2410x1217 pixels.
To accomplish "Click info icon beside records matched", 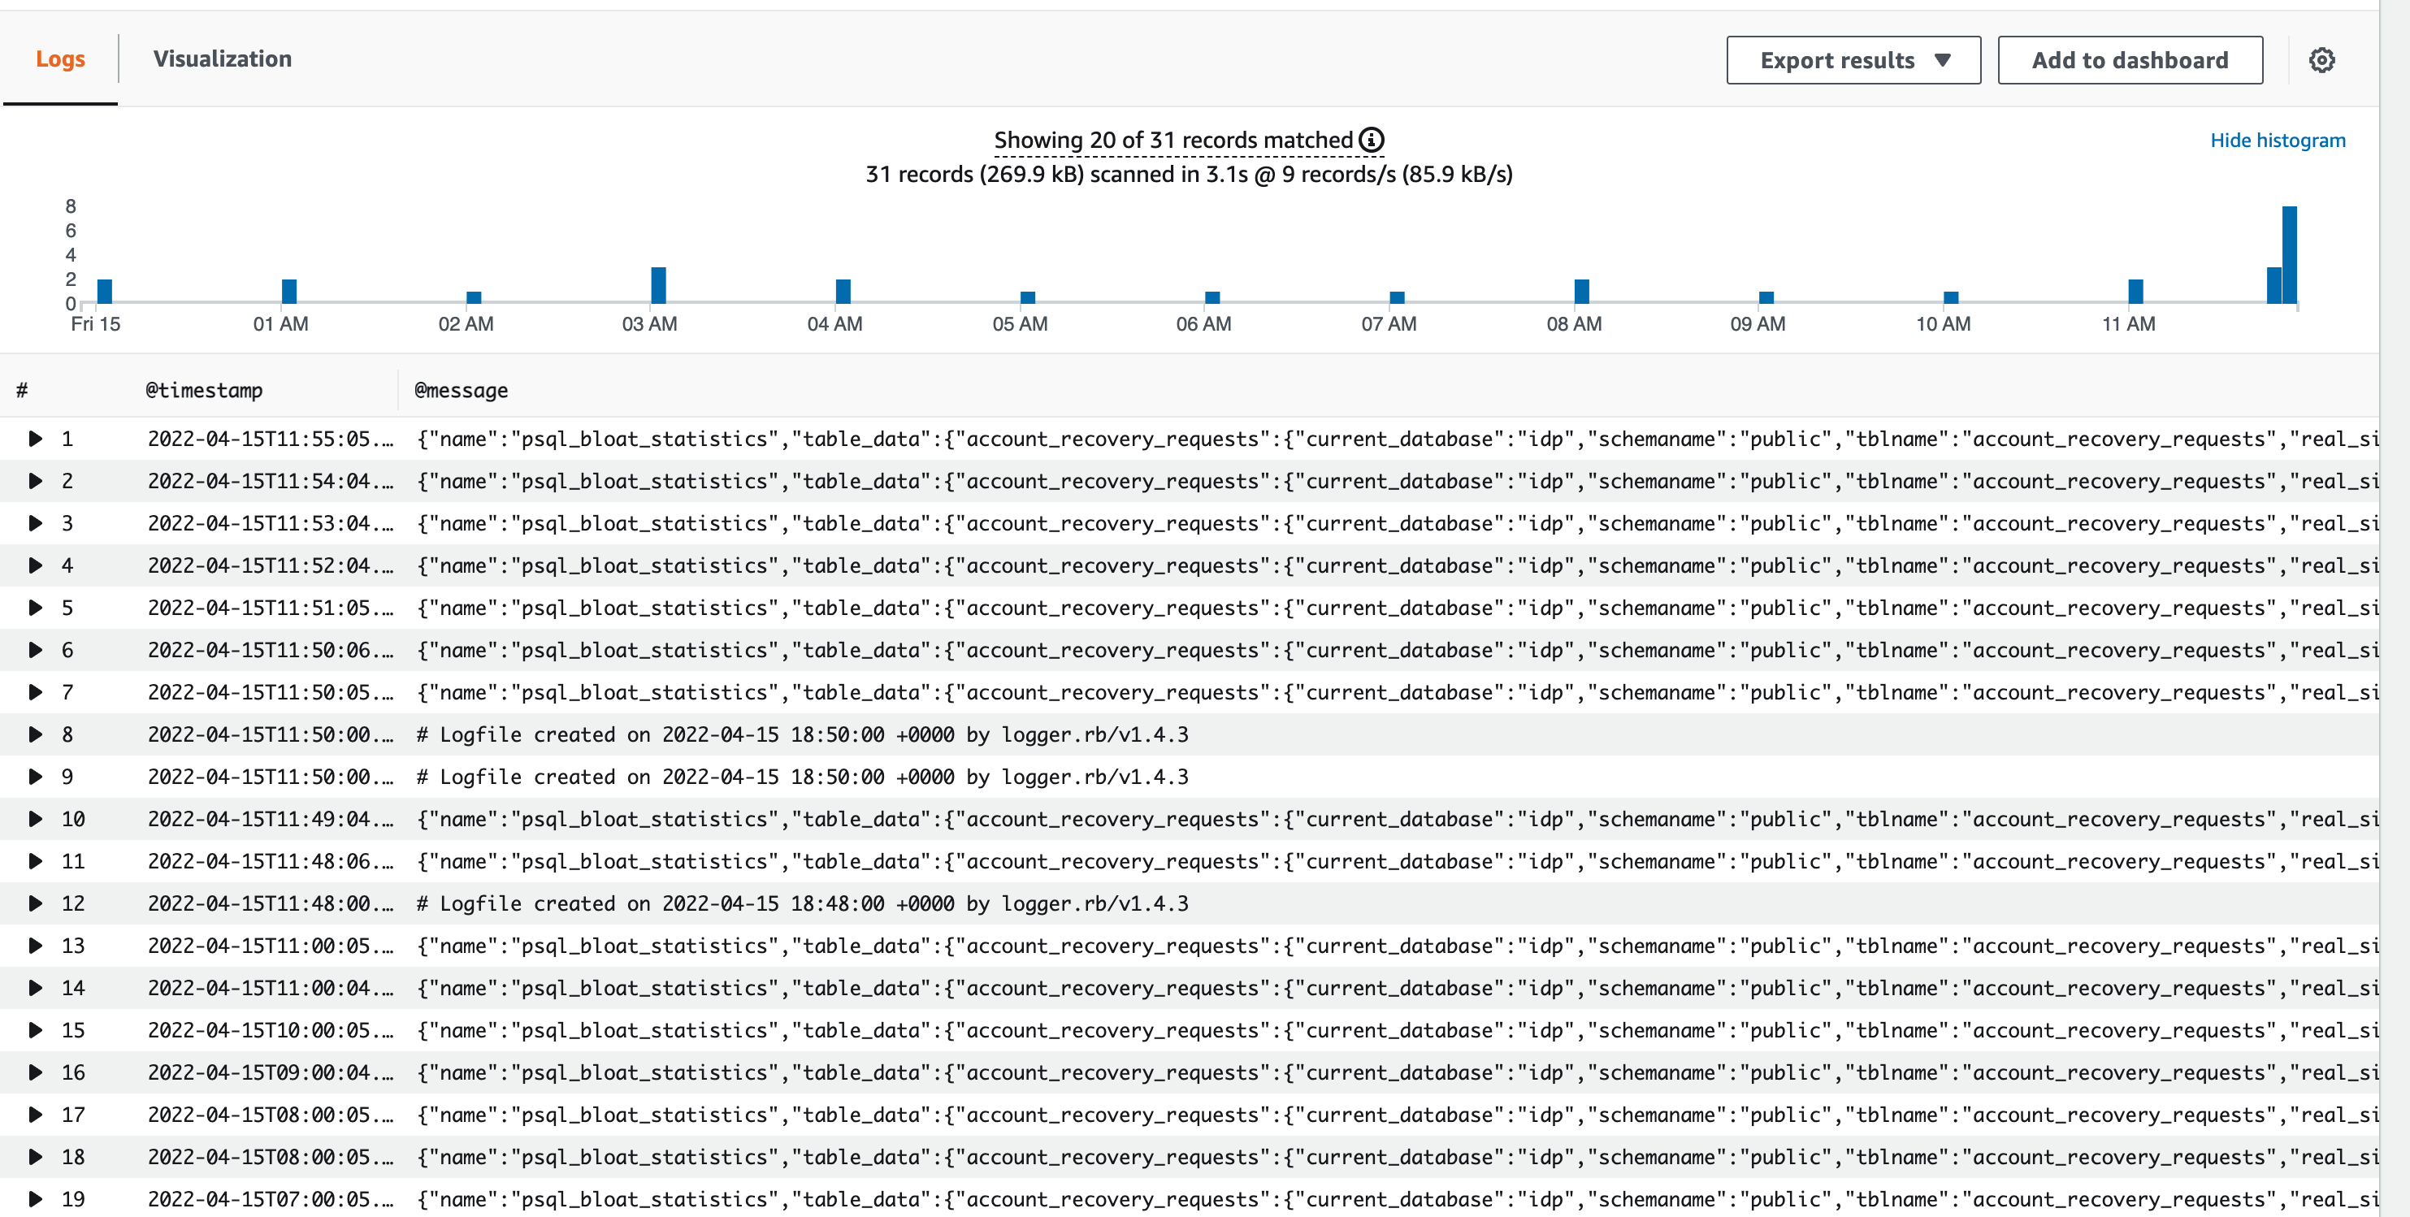I will point(1372,141).
